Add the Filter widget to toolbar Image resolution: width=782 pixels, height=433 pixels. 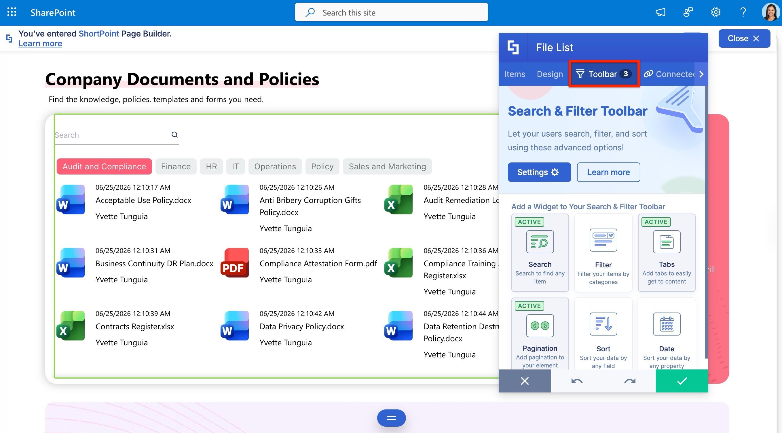[x=603, y=252]
